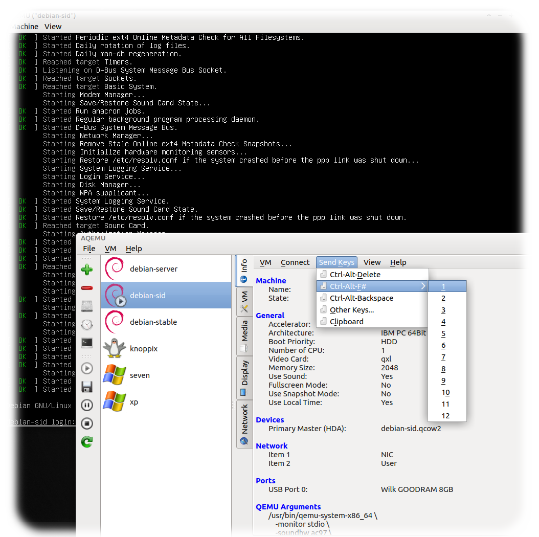Click the red minus delete VM icon
Image resolution: width=539 pixels, height=537 pixels.
click(87, 288)
